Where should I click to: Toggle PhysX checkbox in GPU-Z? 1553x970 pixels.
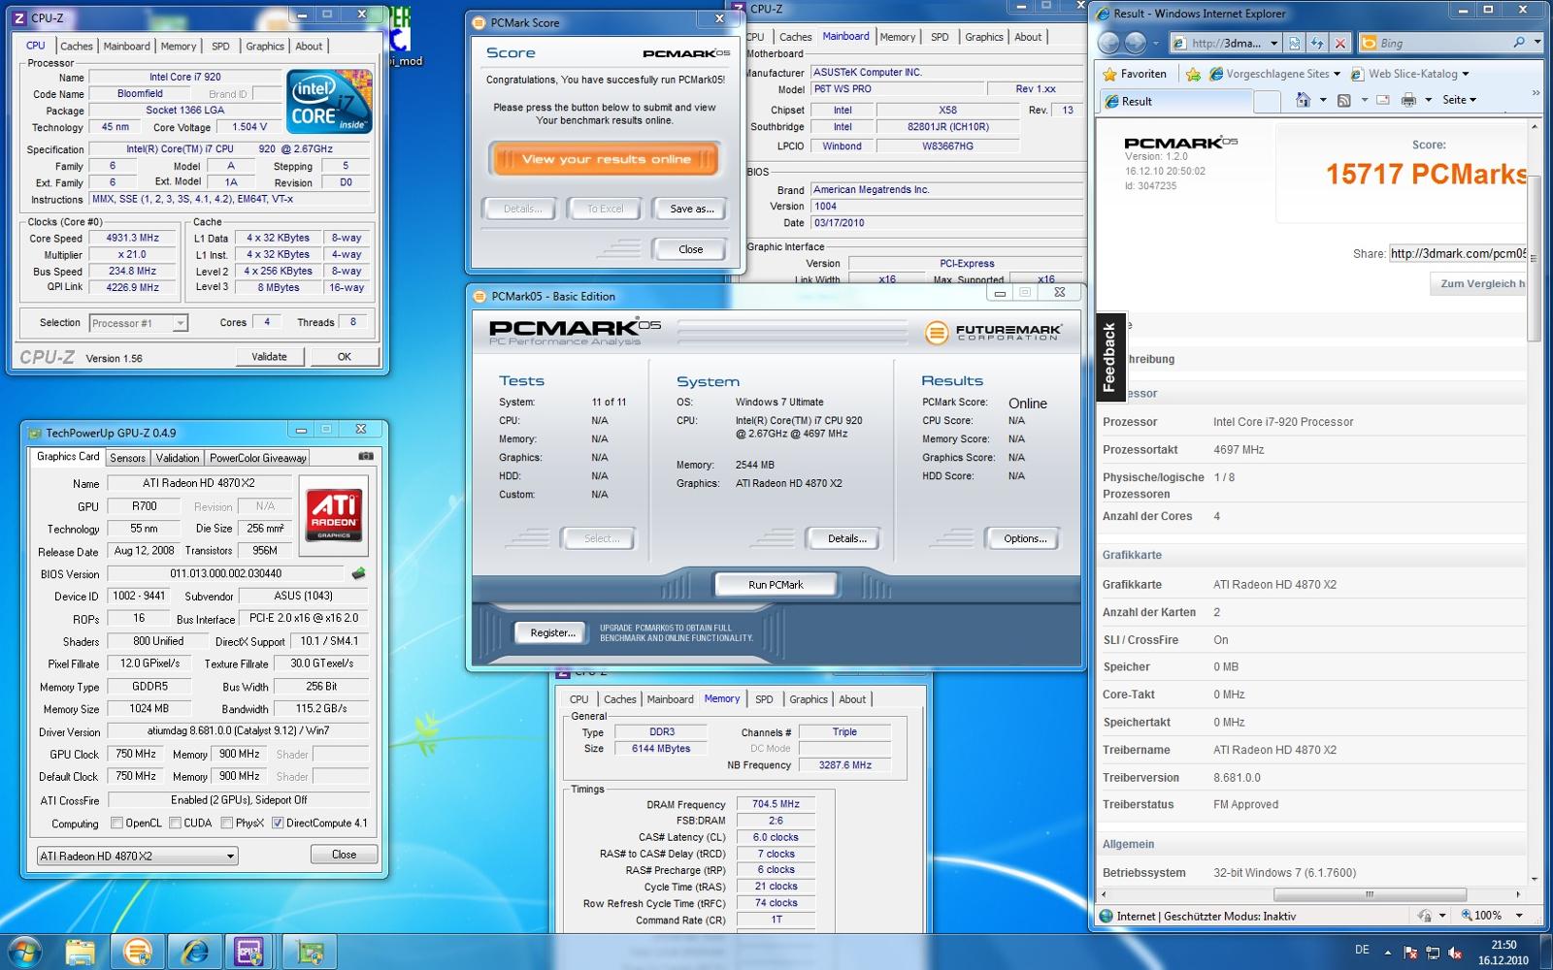tap(226, 824)
